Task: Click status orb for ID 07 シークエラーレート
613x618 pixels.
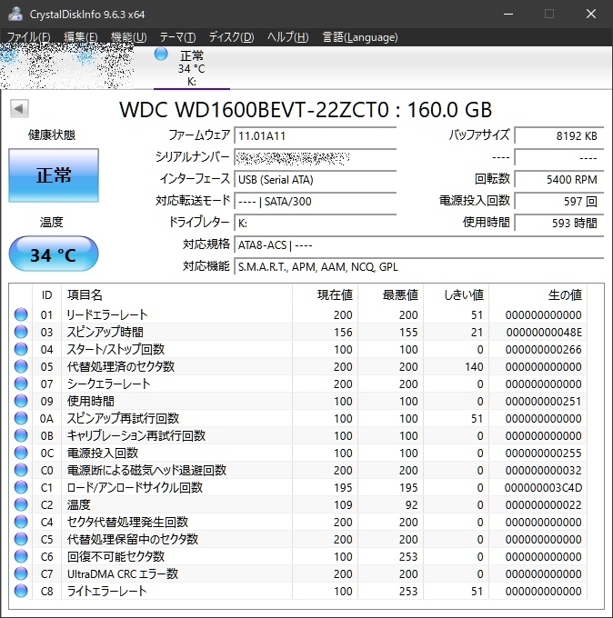Action: point(21,384)
